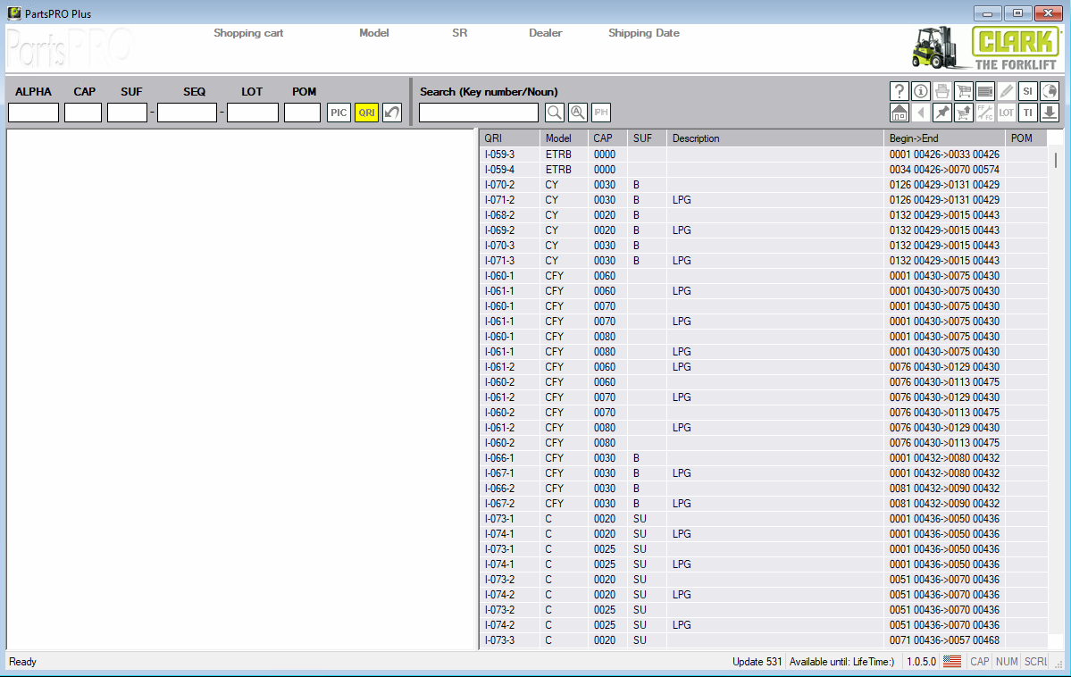The image size is (1071, 677).
Task: Click the SEQ input field
Action: click(188, 113)
